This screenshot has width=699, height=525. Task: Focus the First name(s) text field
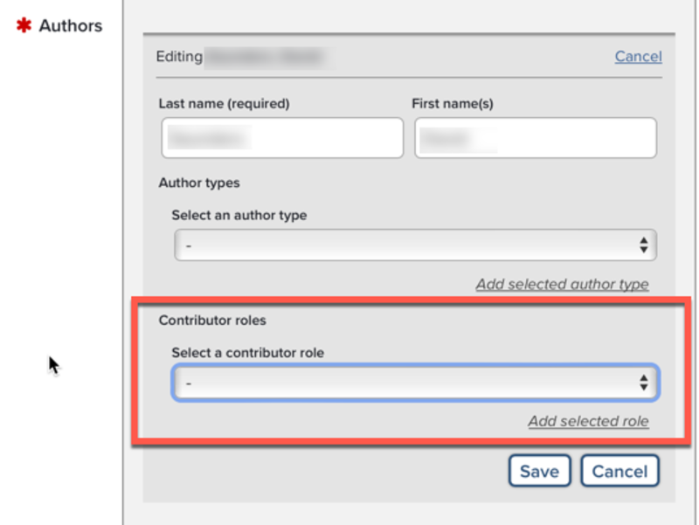[x=535, y=138]
